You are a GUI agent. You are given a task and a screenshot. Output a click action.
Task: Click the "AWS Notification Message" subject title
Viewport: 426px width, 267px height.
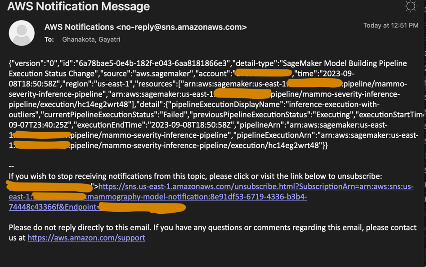tap(79, 7)
